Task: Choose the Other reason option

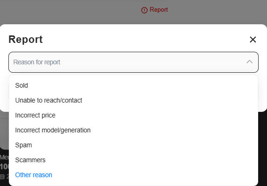Action: 133,175
